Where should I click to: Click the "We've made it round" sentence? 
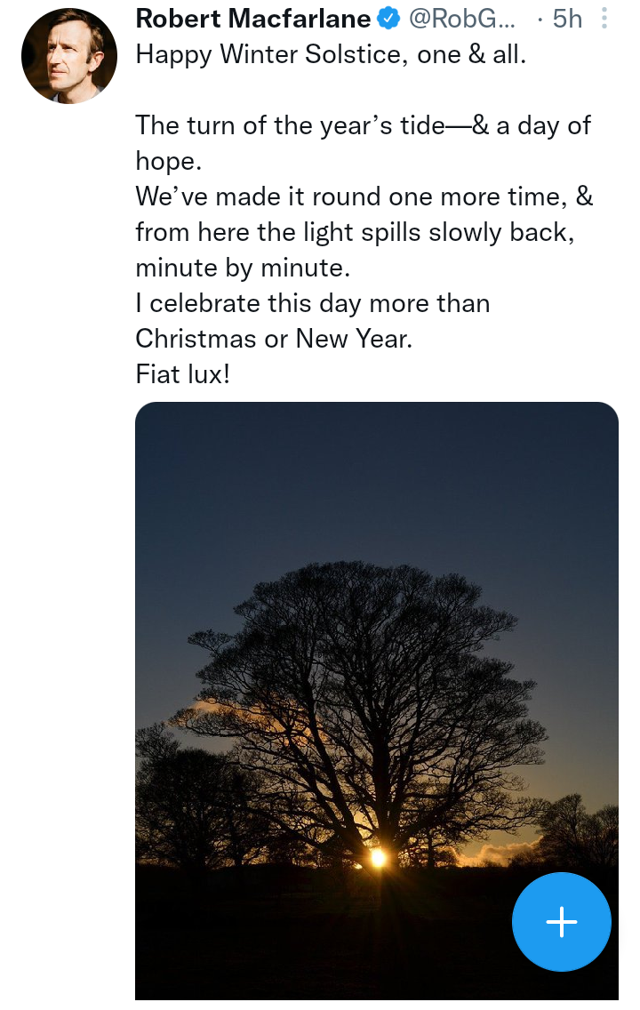coord(364,196)
